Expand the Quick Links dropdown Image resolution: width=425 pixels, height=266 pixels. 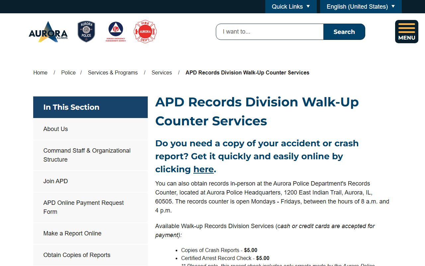291,7
